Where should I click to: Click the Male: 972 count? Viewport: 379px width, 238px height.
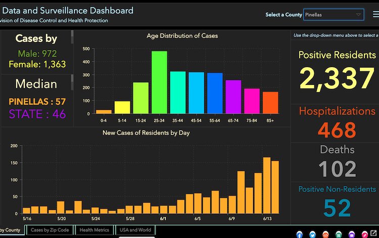point(37,54)
